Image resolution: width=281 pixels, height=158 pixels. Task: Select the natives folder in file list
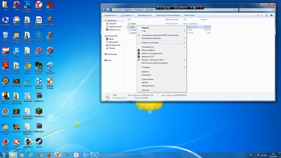point(133,24)
